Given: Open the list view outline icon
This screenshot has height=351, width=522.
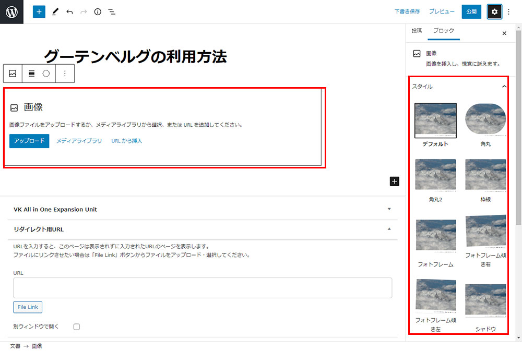Looking at the screenshot, I should pyautogui.click(x=112, y=11).
